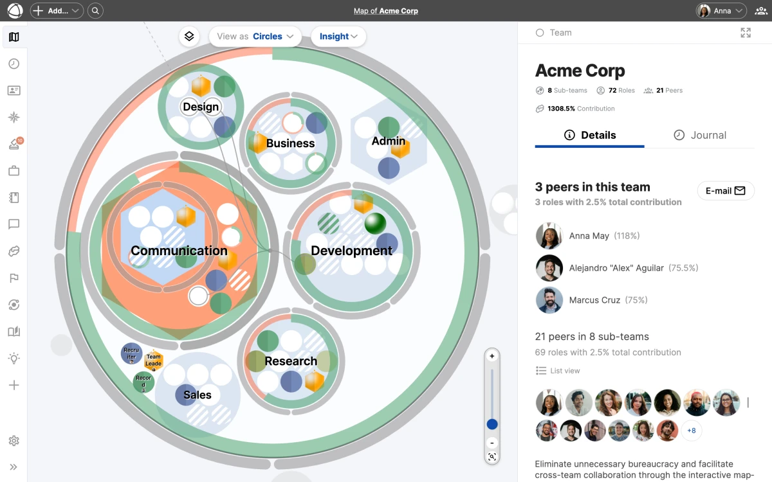The image size is (772, 482).
Task: Open the polls icon showing 10 notifications
Action: click(14, 144)
